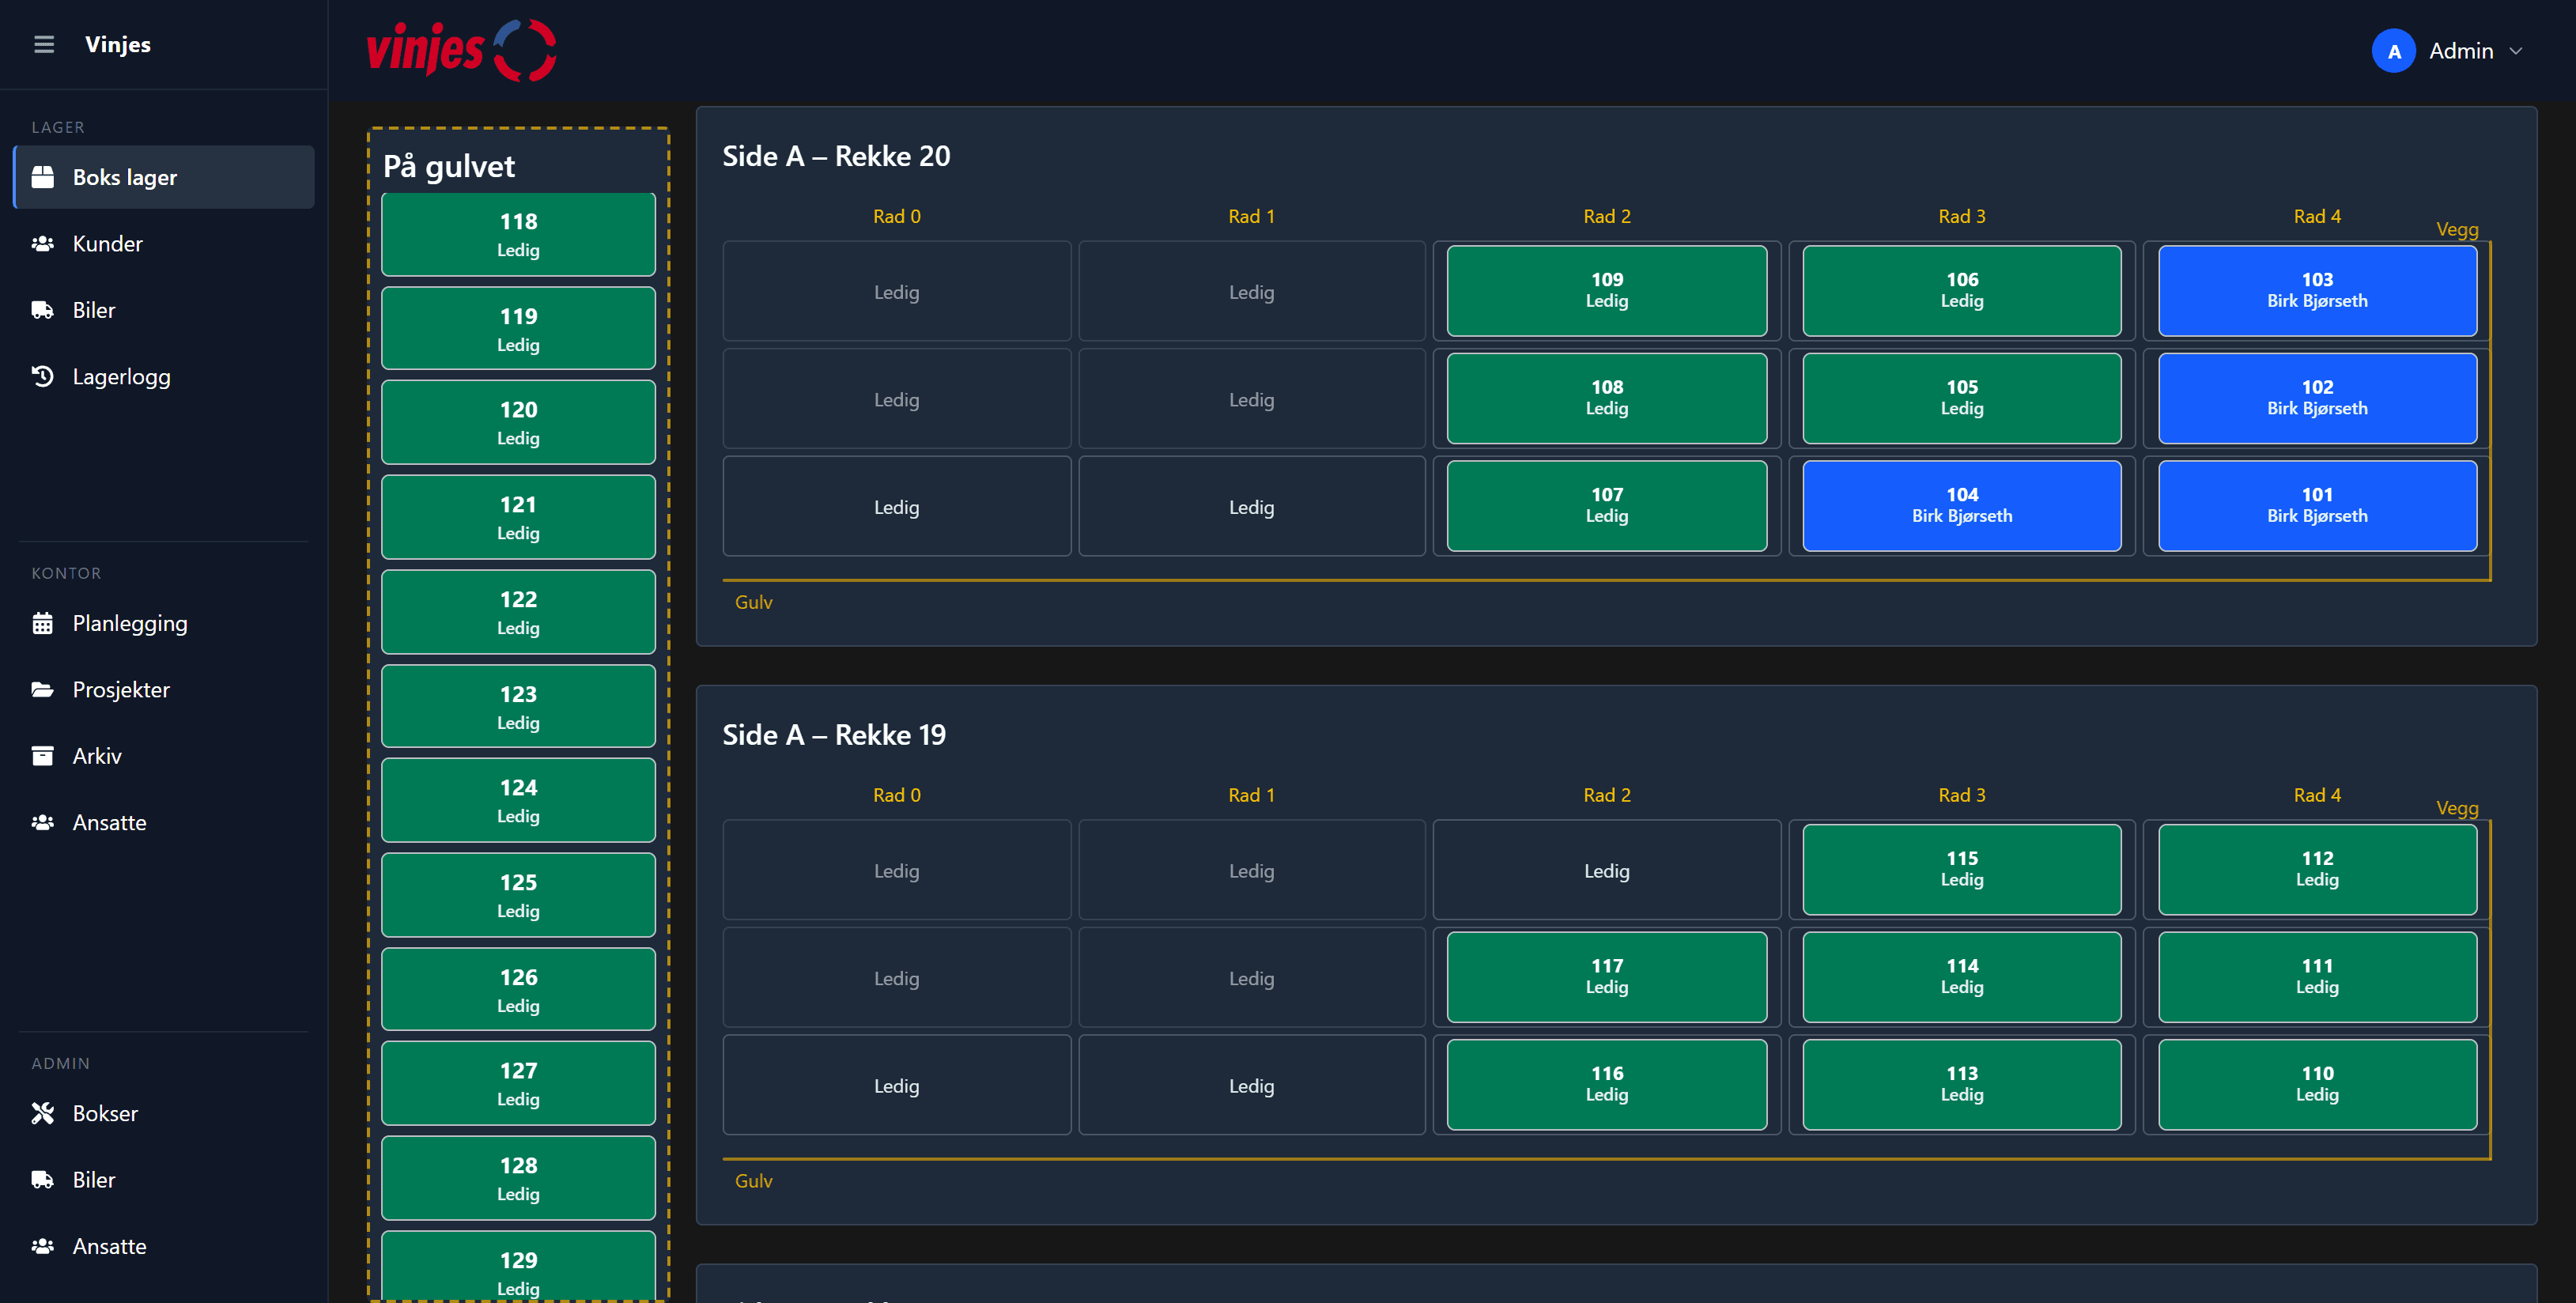Select green box 117 in Rekke 19
Screen dimensions: 2576x1303
[x=1606, y=976]
